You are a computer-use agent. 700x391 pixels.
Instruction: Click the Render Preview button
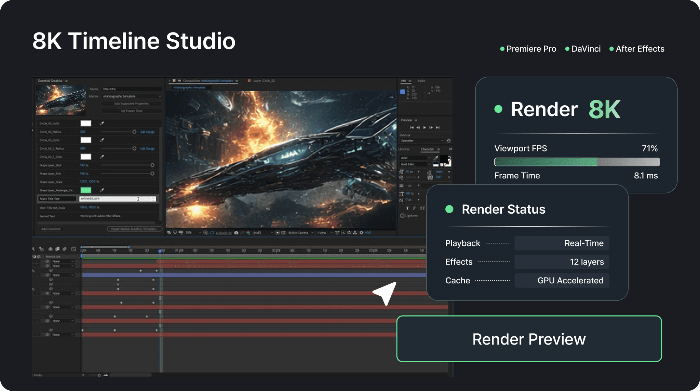click(529, 339)
